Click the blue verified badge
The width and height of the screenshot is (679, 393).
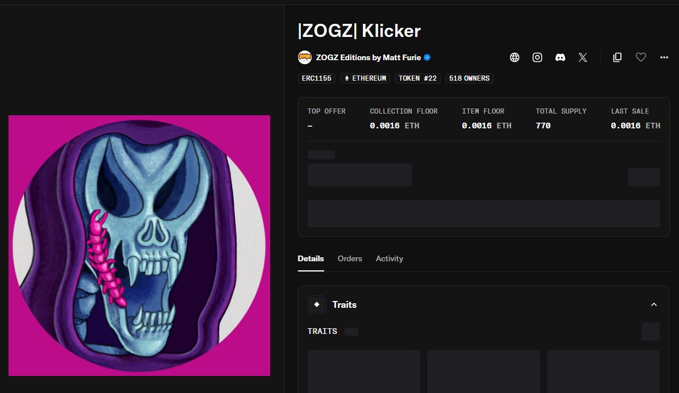pos(428,57)
